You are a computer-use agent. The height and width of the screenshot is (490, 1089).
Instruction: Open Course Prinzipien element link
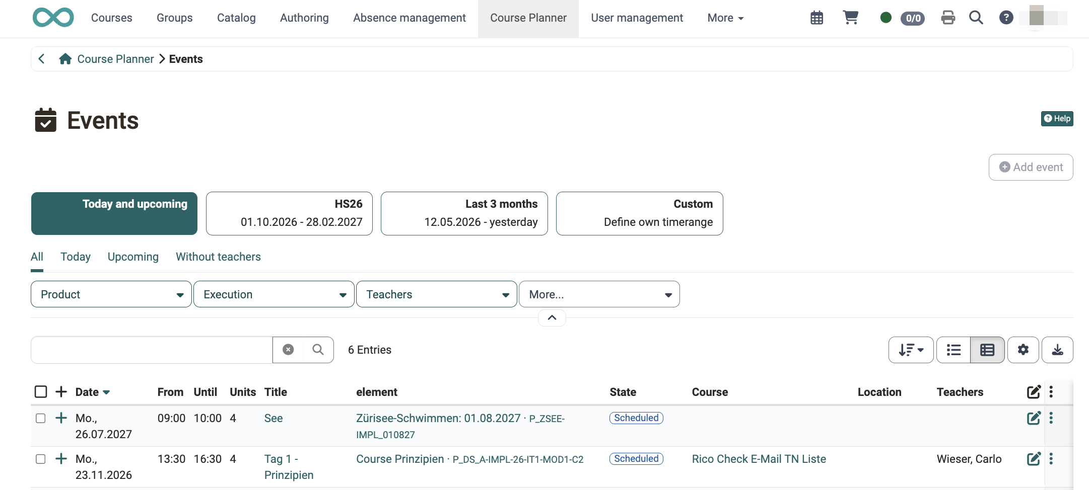[469, 459]
